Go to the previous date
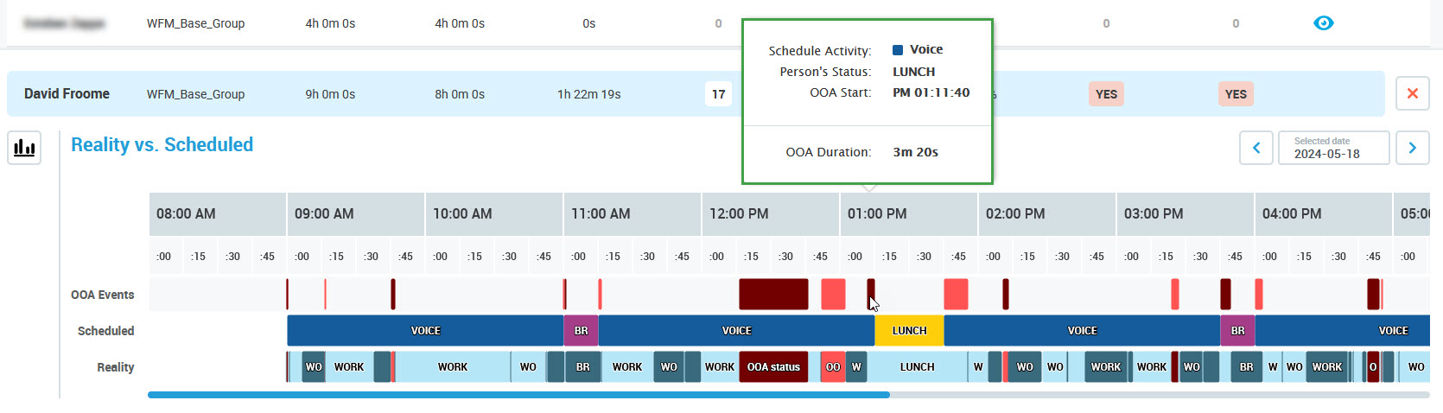 (x=1256, y=148)
